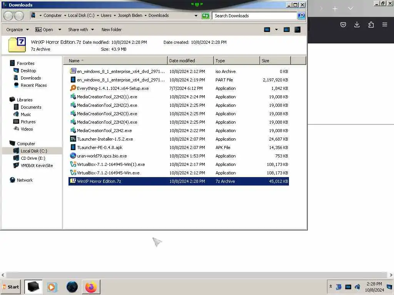Select CD Drive (E:) in the navigation pane

pos(33,158)
